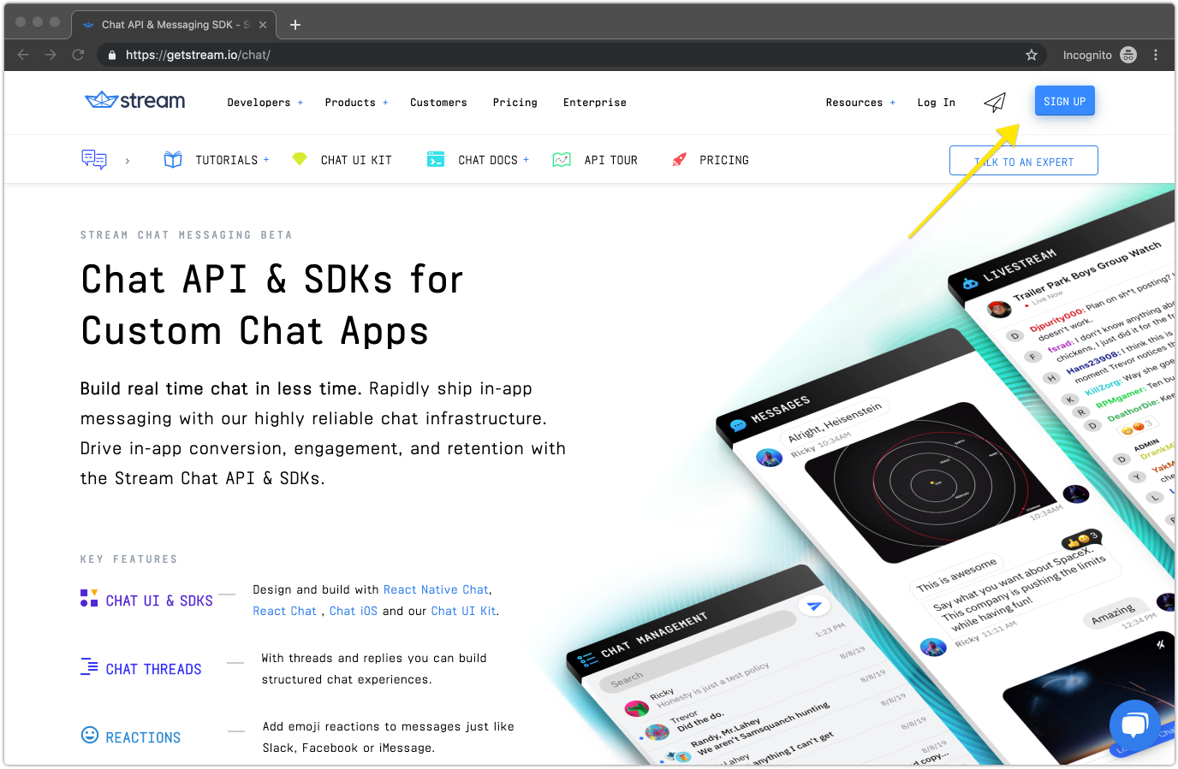Open the Chat UI Kit text link
1178x769 pixels.
(463, 611)
